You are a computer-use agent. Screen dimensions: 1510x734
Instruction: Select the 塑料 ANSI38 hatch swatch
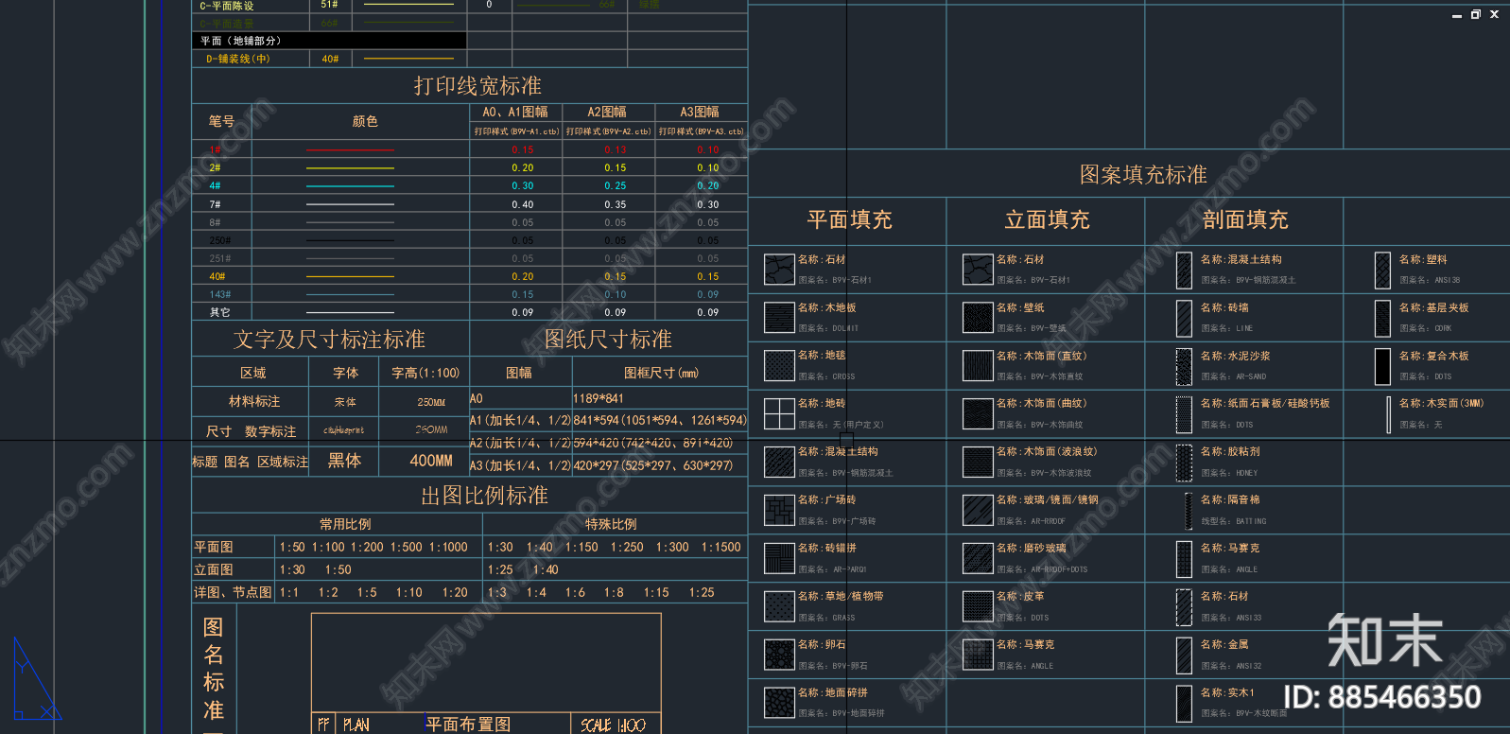point(1382,271)
